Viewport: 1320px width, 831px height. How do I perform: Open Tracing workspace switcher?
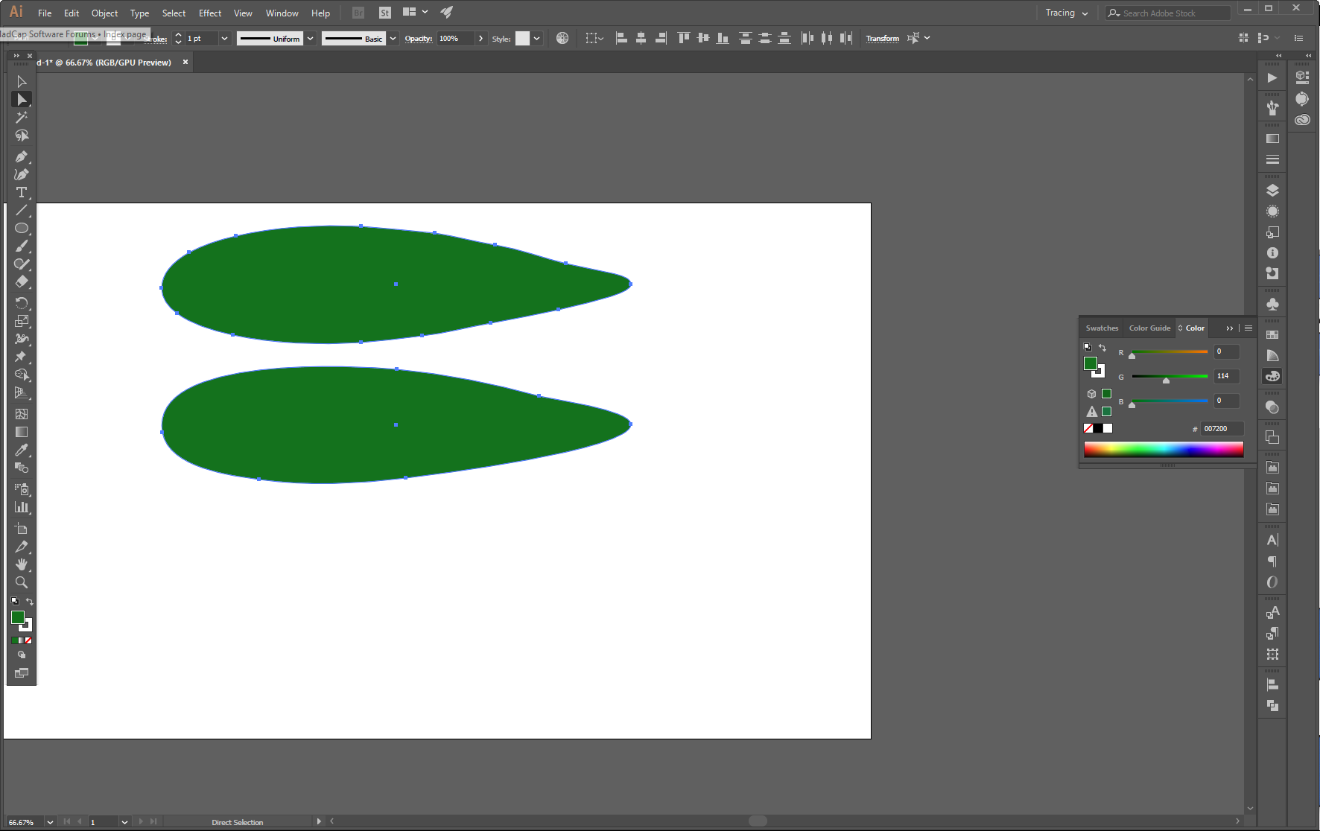tap(1066, 13)
